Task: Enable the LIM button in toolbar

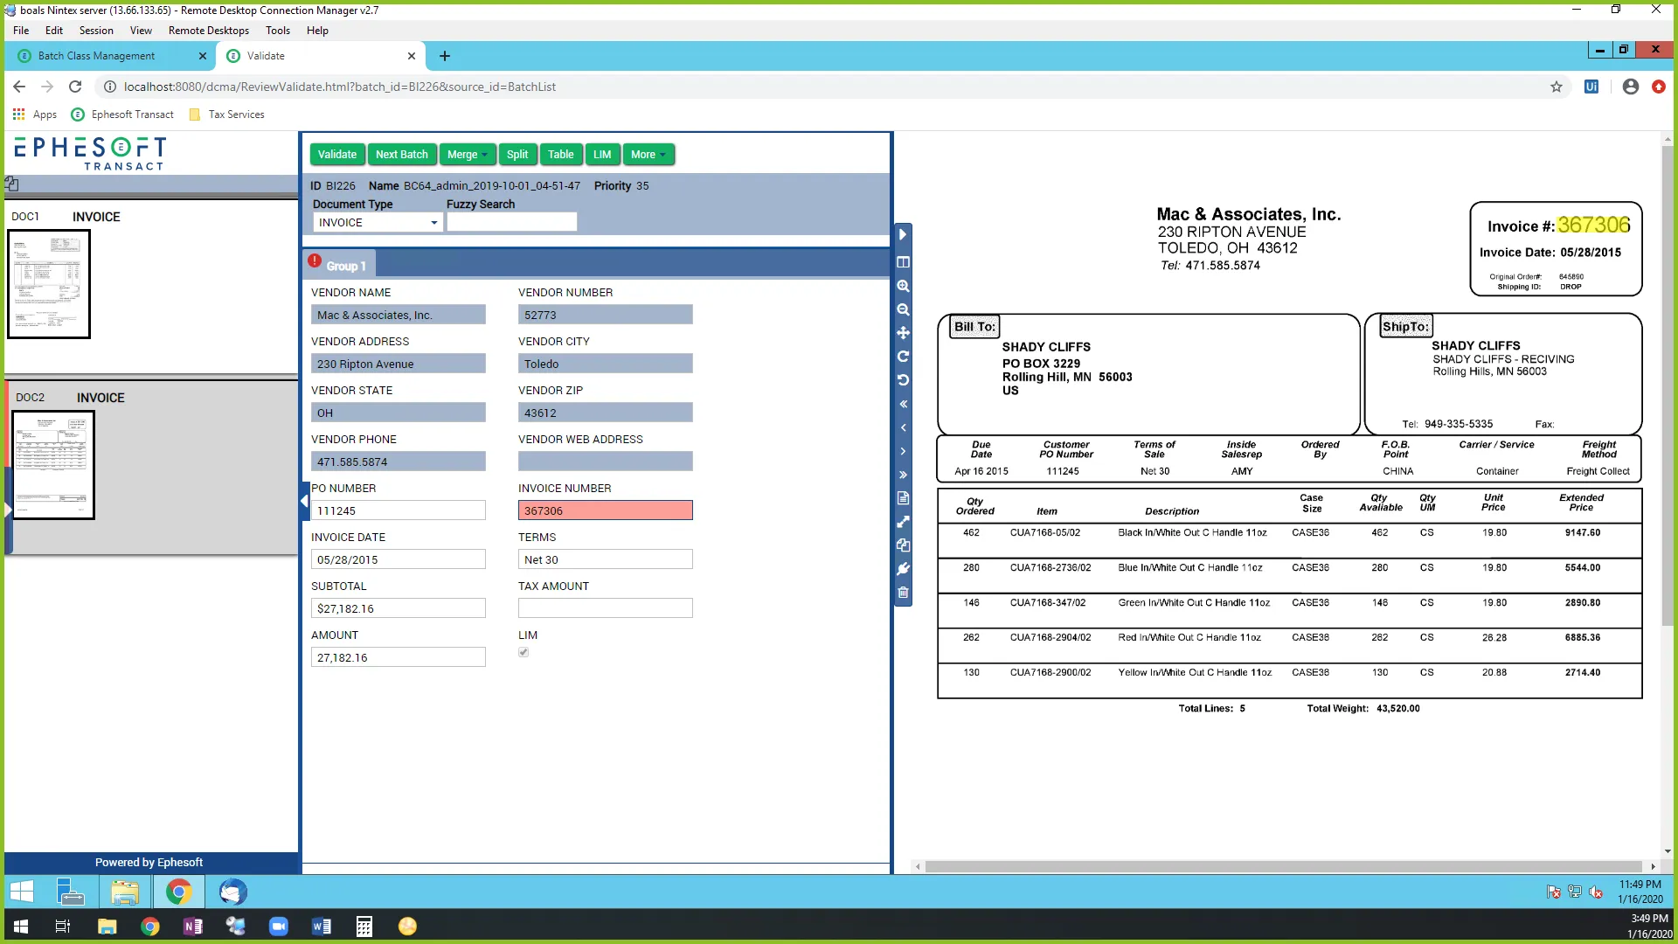Action: pos(603,153)
